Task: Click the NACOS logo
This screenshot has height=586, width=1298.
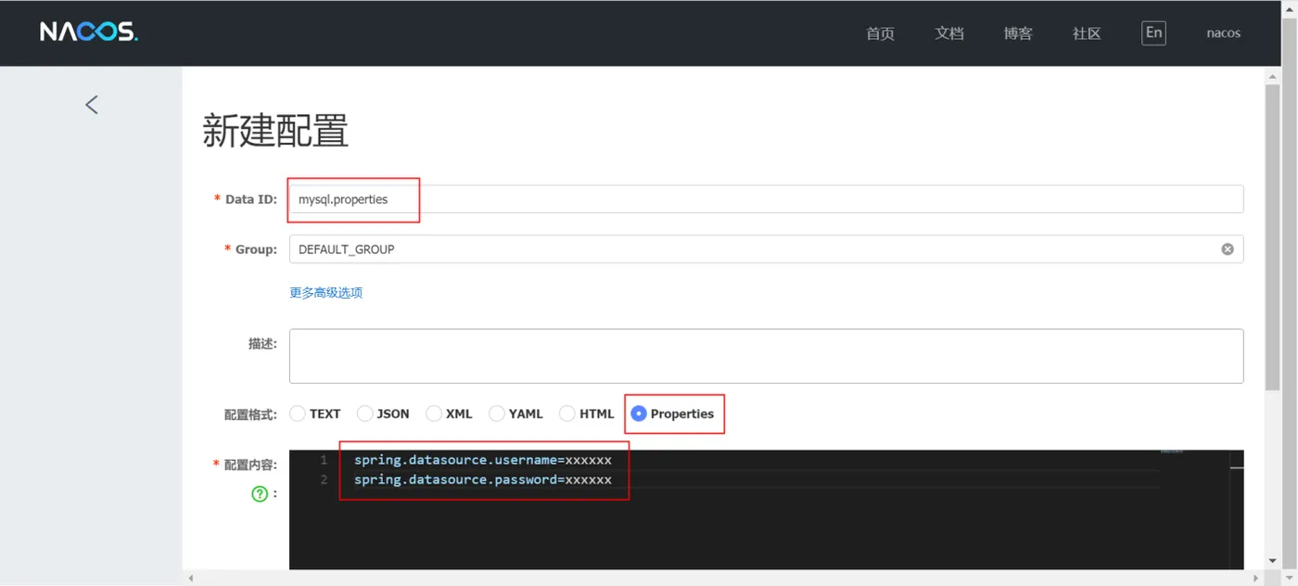Action: tap(88, 32)
